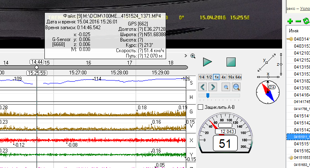Select 16x playback speed
Screen dimensions: 310x168
tap(231, 77)
